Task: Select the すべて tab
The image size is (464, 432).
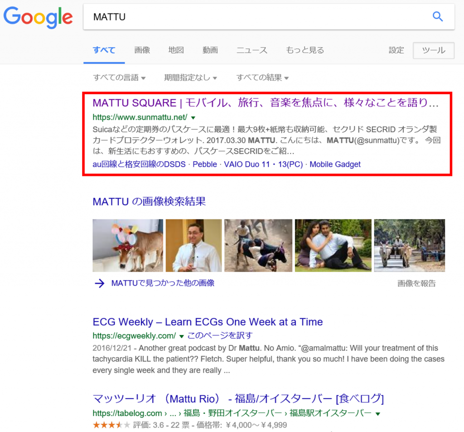Action: pos(104,50)
